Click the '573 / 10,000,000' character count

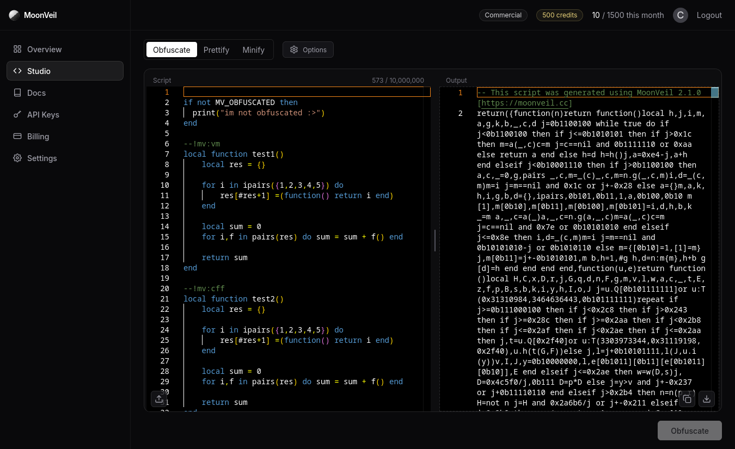click(x=398, y=80)
